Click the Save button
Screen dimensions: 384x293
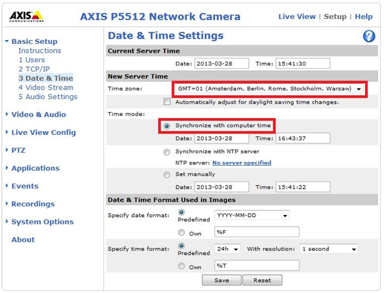221,280
